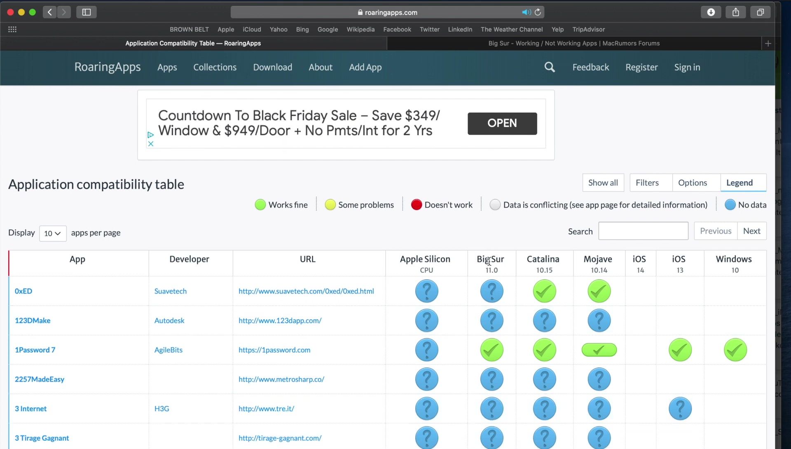Screen dimensions: 791x449
Task: Add a new tab with plus icon
Action: tap(768, 43)
